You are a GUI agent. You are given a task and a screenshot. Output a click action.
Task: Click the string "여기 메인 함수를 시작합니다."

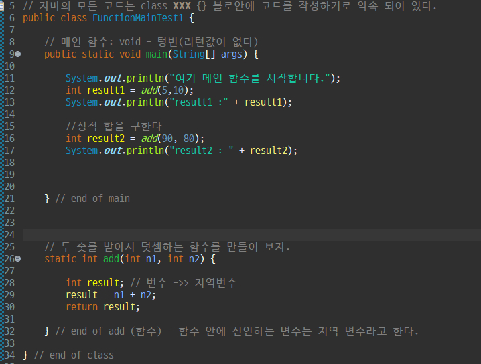251,78
